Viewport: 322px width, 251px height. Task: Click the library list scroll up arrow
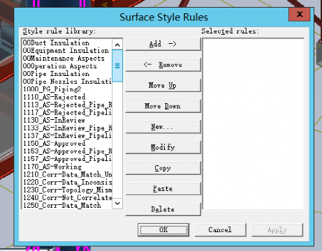pyautogui.click(x=117, y=45)
